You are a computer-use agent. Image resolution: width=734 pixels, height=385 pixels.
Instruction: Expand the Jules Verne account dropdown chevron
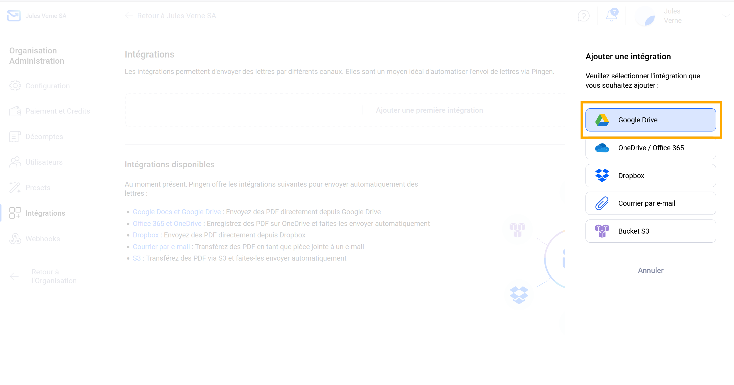726,16
